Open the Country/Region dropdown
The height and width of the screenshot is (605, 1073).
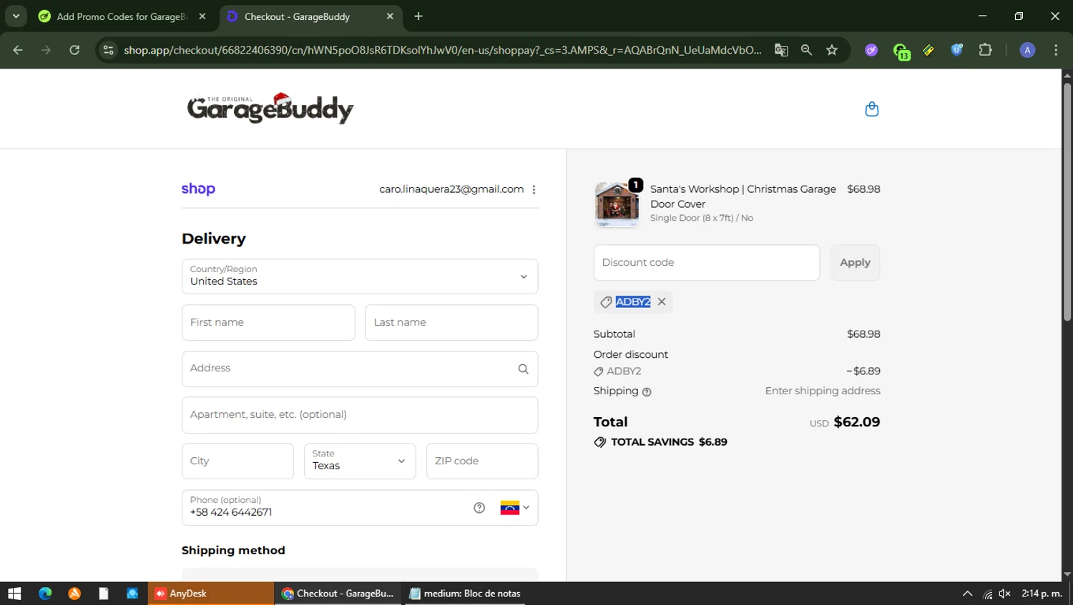pyautogui.click(x=360, y=276)
